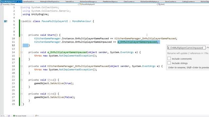This screenshot has height=117, width=209.
Task: Click the icon next to zoom level
Action: (9, 116)
